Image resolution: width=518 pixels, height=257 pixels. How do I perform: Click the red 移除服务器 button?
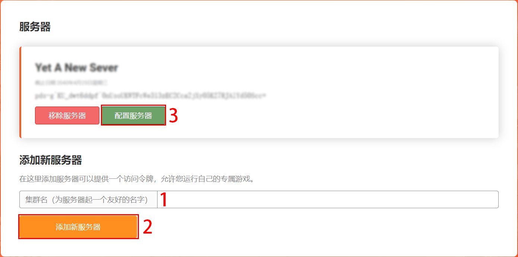67,115
